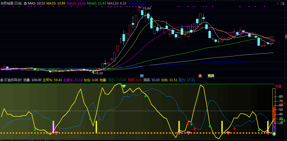Click the green diamond at indicator peak
The height and width of the screenshot is (141, 287).
(x=124, y=86)
